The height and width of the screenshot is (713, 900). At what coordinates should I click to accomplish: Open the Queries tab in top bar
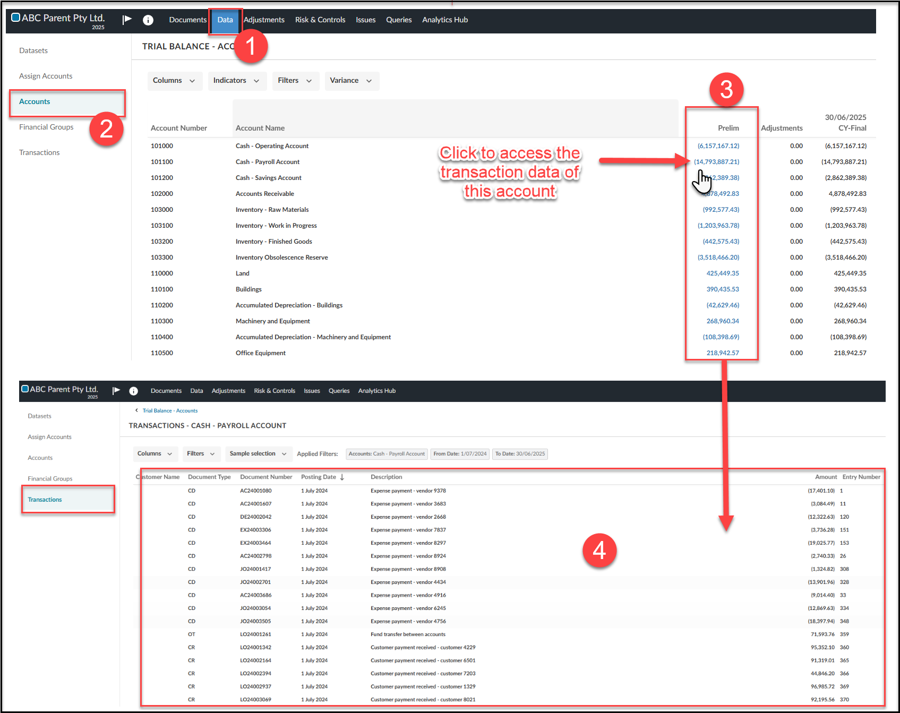point(399,20)
